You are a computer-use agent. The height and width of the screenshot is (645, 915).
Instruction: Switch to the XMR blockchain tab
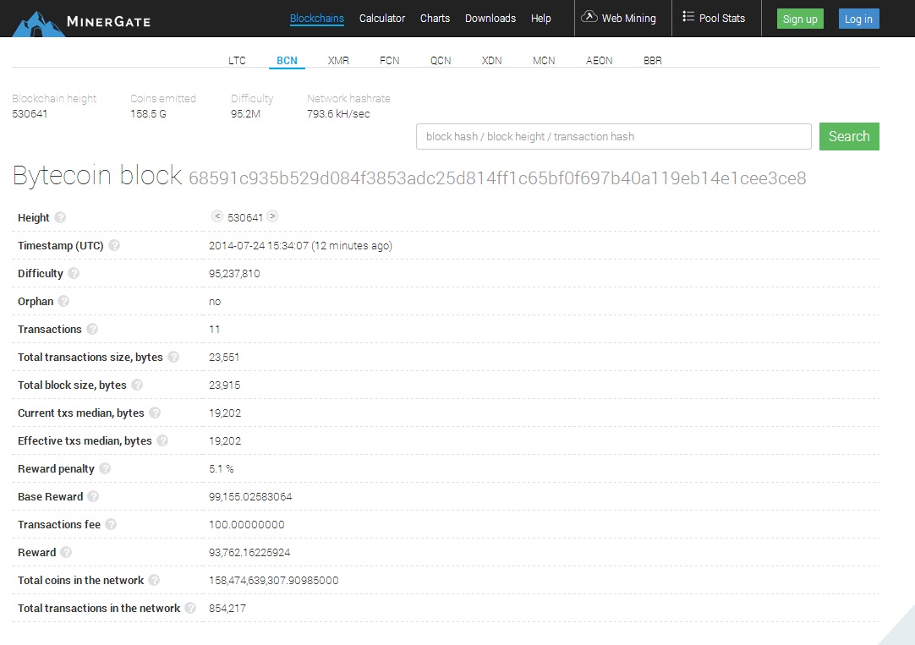[x=338, y=61]
